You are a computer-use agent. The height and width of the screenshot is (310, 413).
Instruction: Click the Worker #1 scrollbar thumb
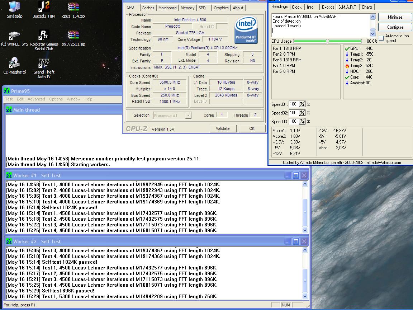click(305, 212)
